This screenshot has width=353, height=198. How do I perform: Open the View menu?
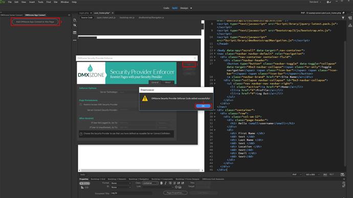click(24, 2)
